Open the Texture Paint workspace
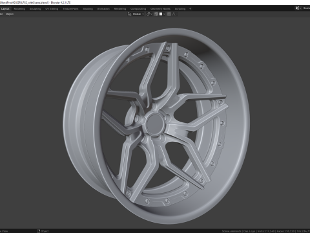Viewport: 310px width, 233px height. (x=70, y=9)
